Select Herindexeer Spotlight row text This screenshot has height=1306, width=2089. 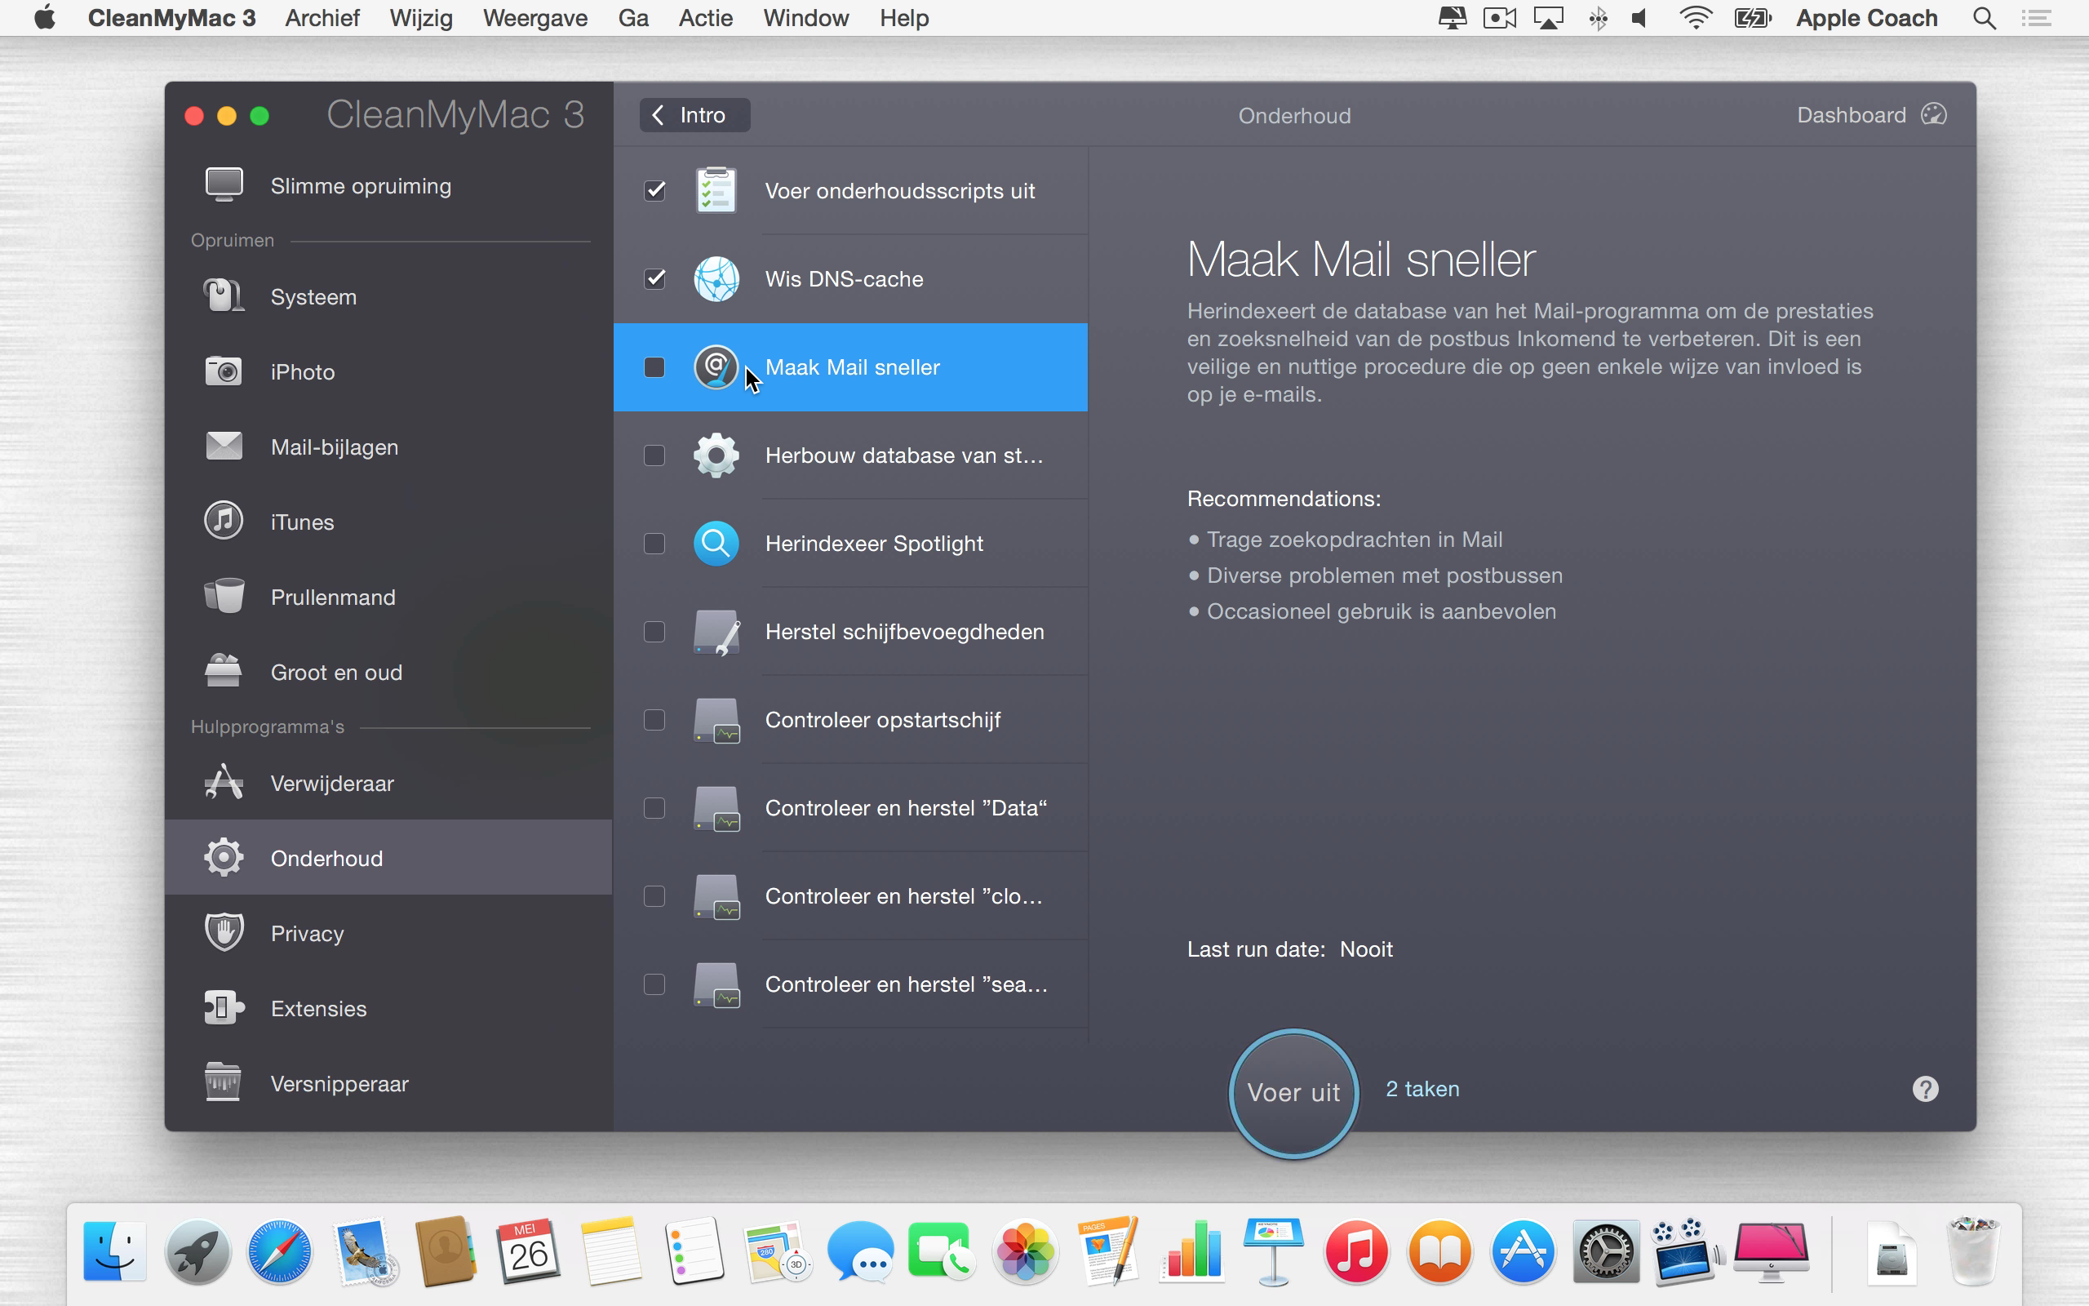tap(874, 544)
